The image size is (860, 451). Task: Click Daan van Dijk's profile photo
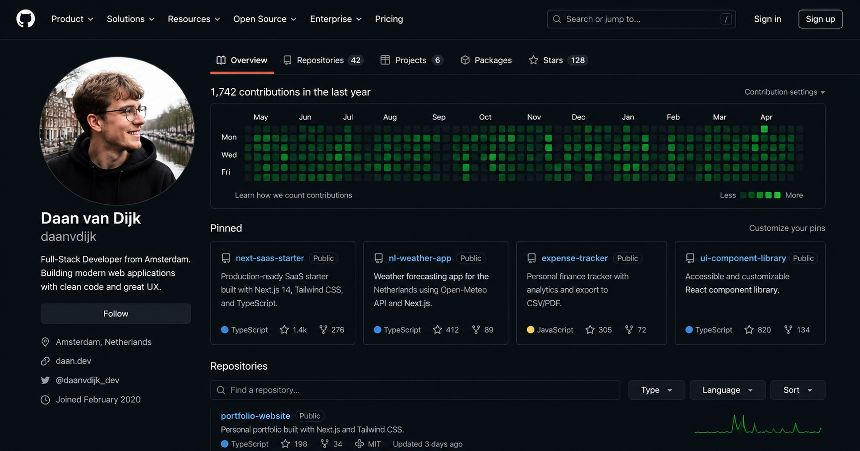tap(117, 130)
